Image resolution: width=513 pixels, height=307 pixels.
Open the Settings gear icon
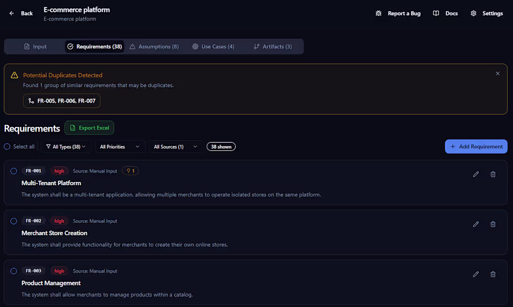click(x=473, y=14)
